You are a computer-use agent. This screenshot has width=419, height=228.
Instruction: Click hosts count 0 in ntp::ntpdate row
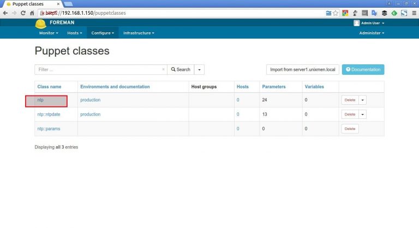point(238,115)
